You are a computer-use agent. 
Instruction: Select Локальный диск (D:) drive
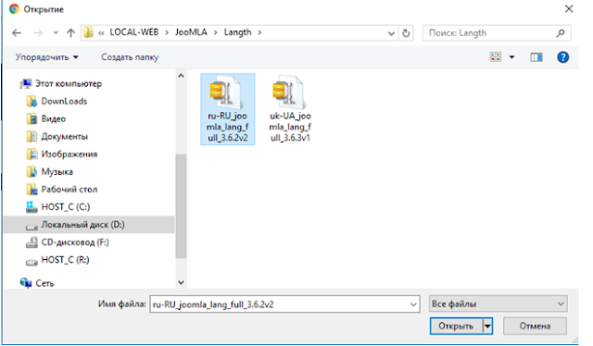[x=89, y=225]
